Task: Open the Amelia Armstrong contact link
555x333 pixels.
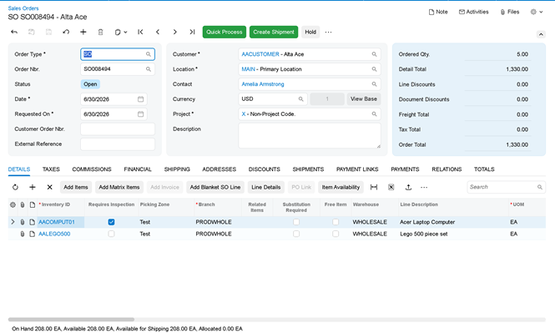Action: click(263, 84)
